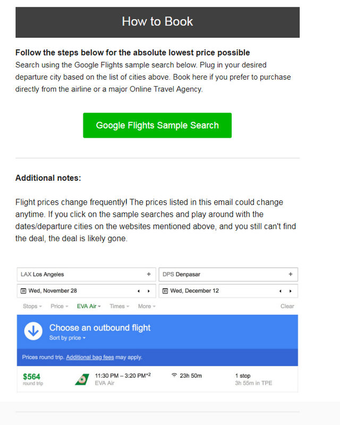Expand the Times filter dropdown
The width and height of the screenshot is (340, 425).
click(120, 307)
